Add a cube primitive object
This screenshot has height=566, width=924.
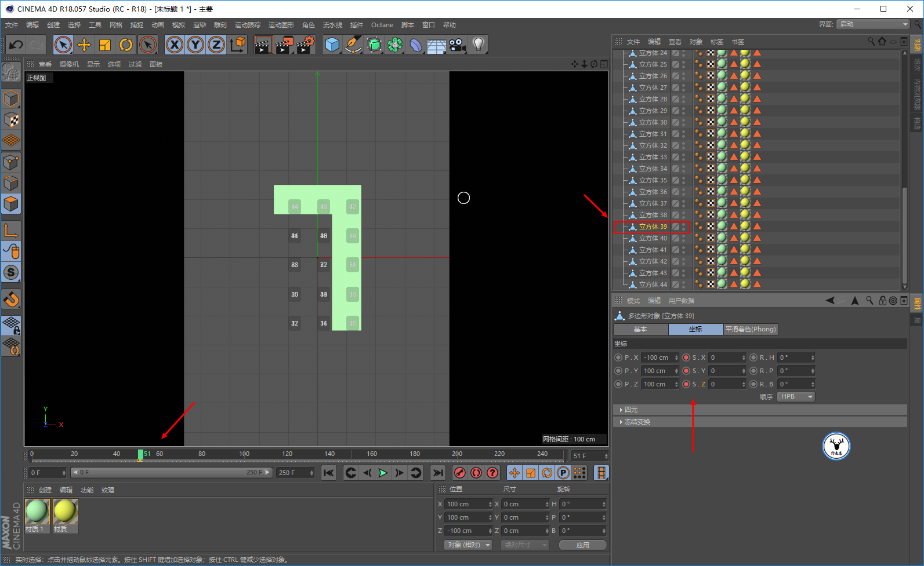(332, 45)
